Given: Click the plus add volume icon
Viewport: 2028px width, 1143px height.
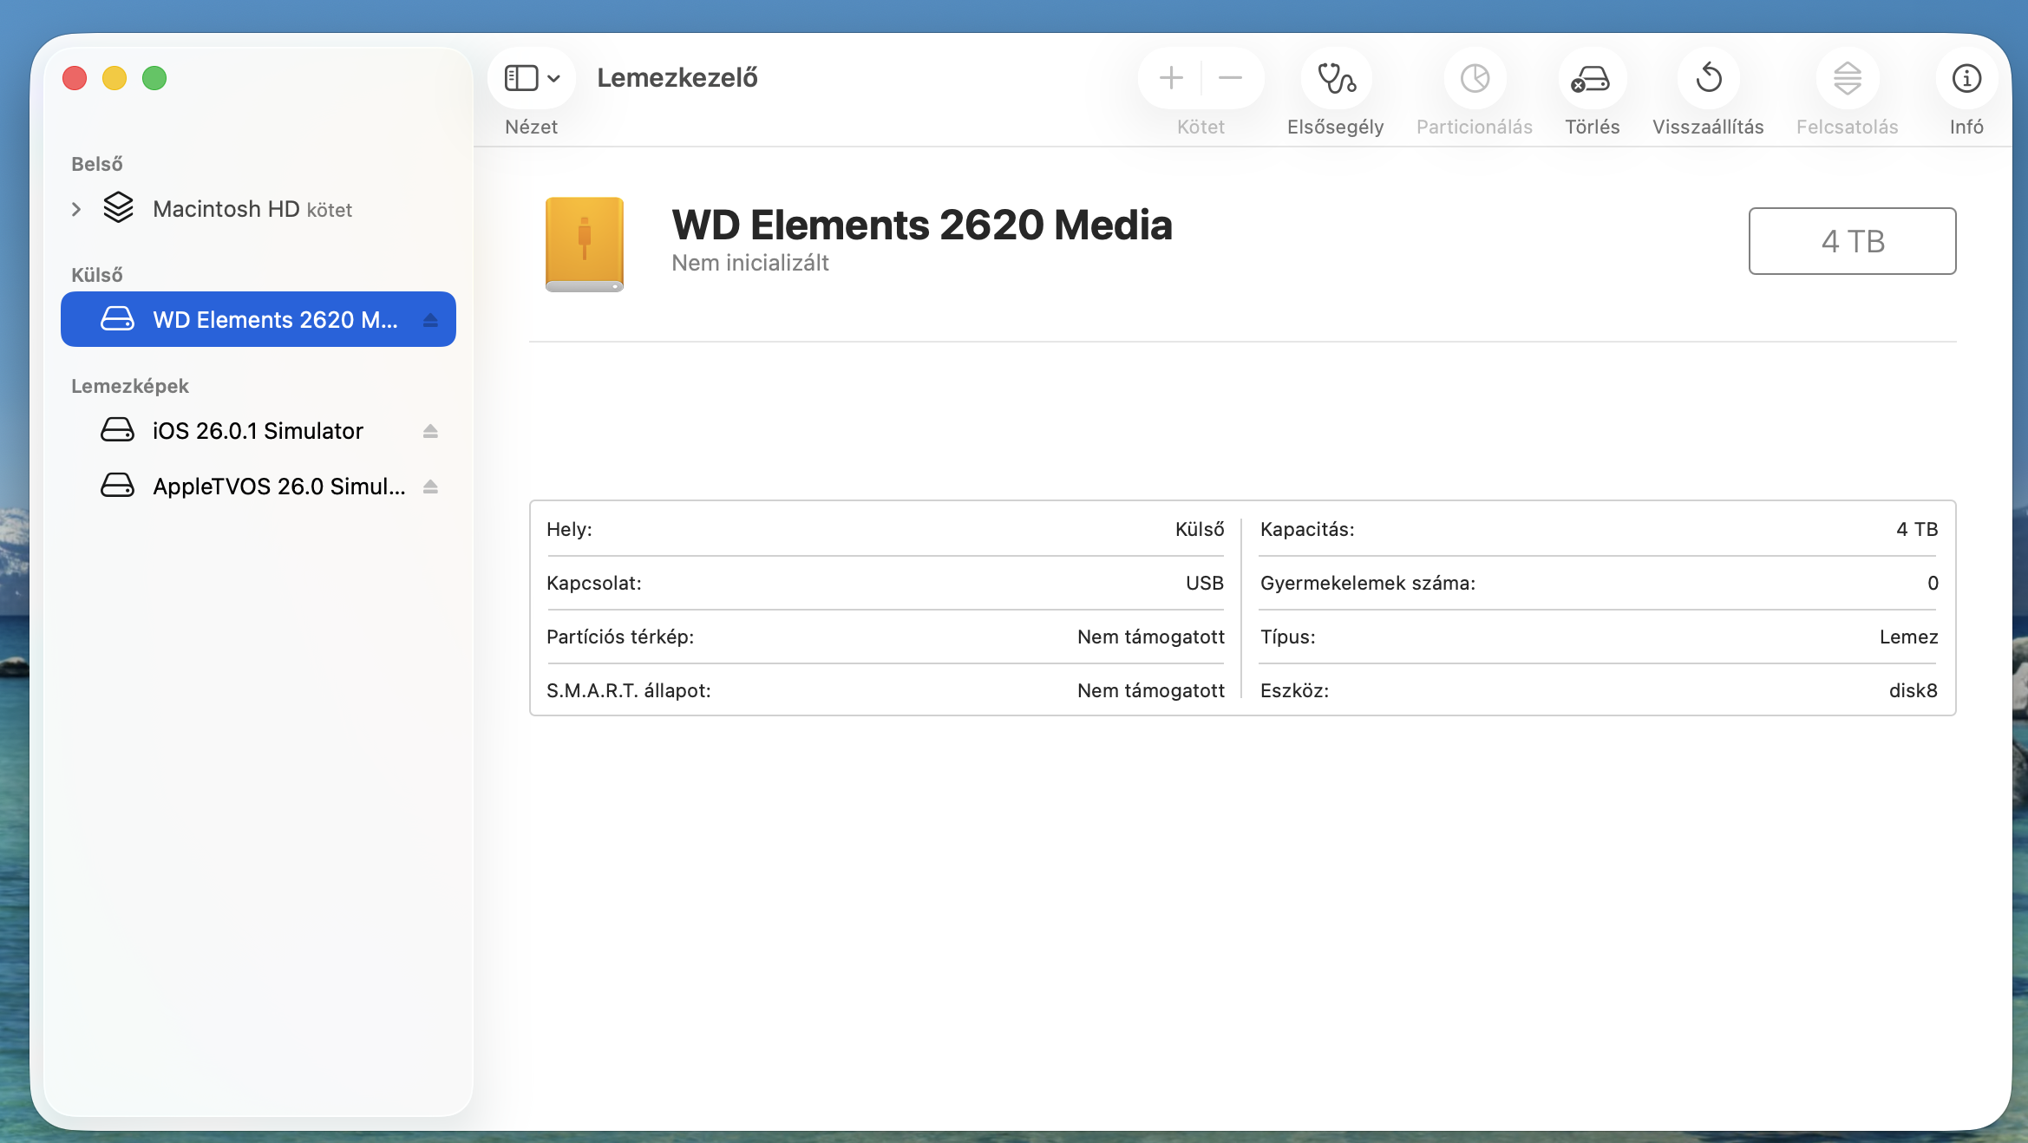Looking at the screenshot, I should (1171, 78).
